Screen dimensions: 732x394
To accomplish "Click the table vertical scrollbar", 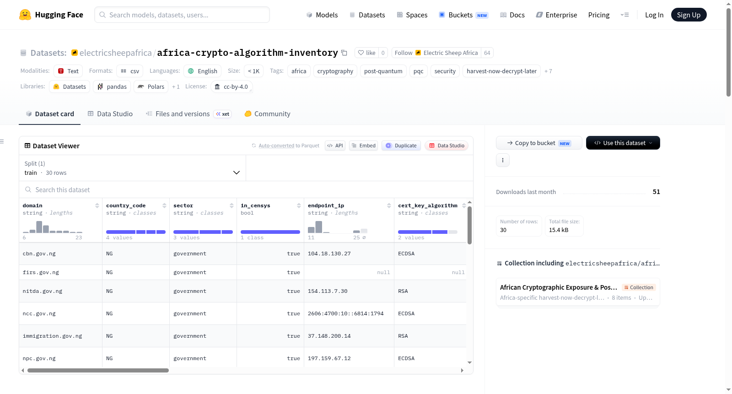I will [x=469, y=225].
